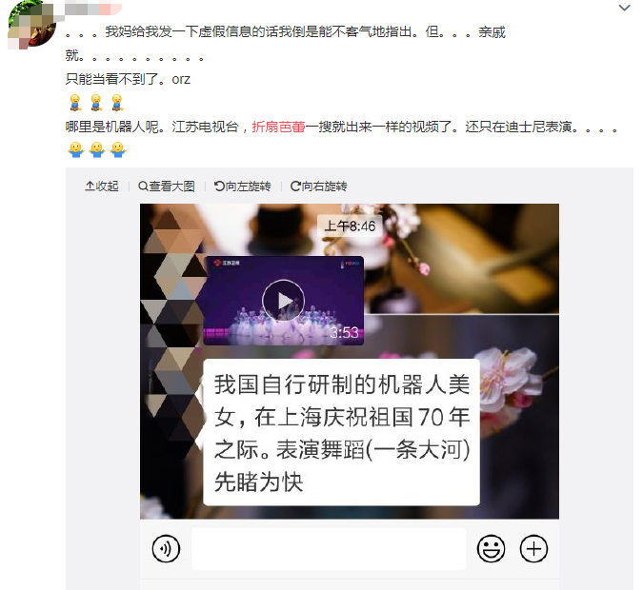Tap the voice input icon

[166, 549]
